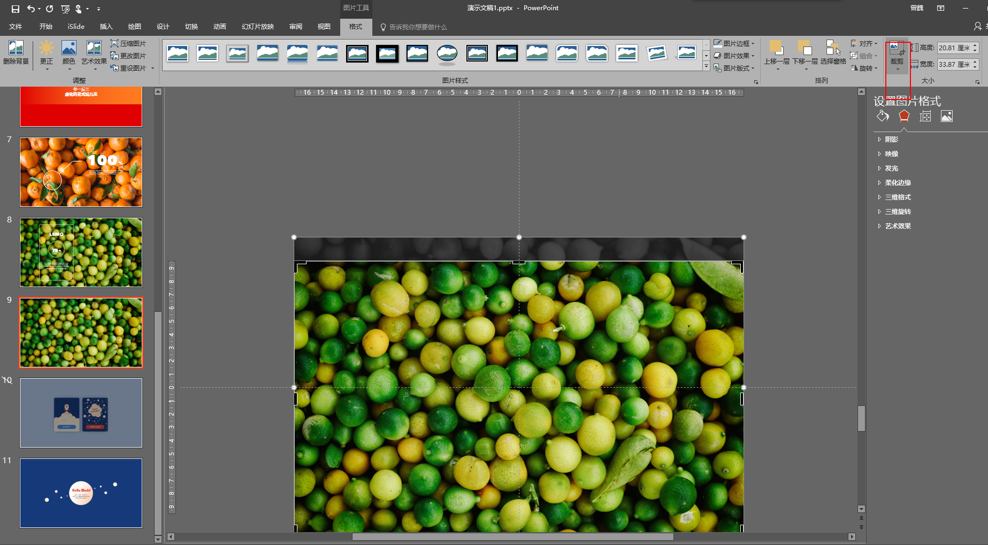Click the Redo icon in quick access toolbar
Viewport: 988px width, 545px height.
[50, 9]
